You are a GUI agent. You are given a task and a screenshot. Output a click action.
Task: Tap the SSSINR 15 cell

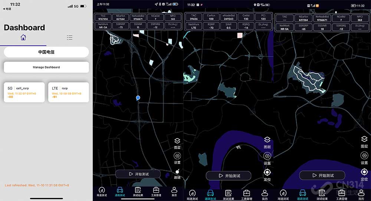[x=138, y=26]
